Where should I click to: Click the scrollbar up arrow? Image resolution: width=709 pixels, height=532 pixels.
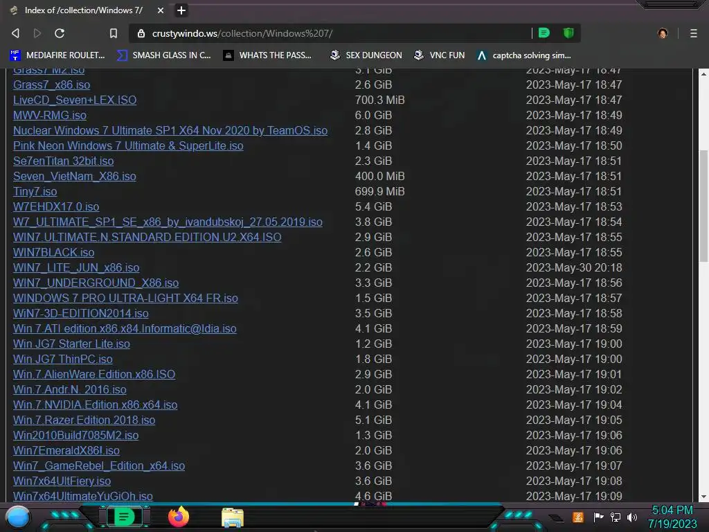(x=703, y=73)
